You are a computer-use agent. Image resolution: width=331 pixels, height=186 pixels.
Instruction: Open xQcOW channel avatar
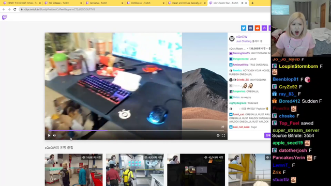pos(232,38)
